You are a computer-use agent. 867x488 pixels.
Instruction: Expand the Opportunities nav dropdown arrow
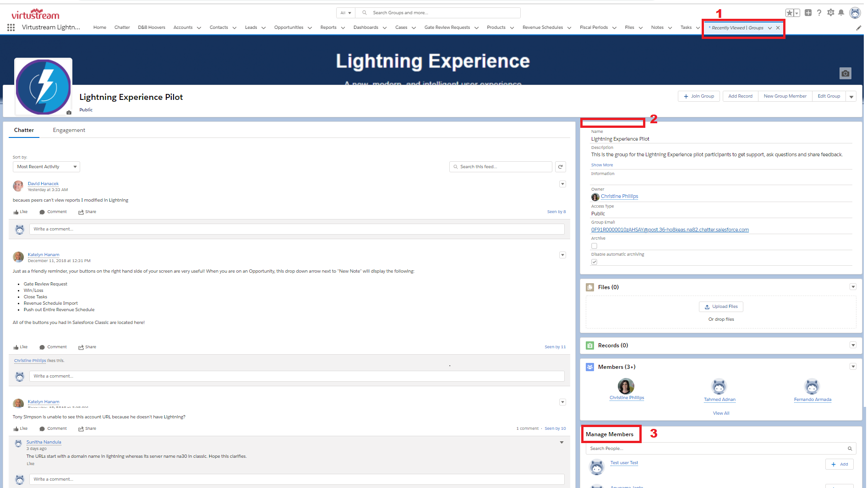coord(310,28)
